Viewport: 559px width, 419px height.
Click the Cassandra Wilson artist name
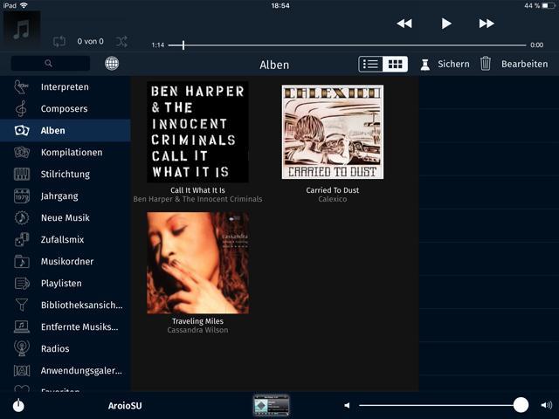coord(198,330)
